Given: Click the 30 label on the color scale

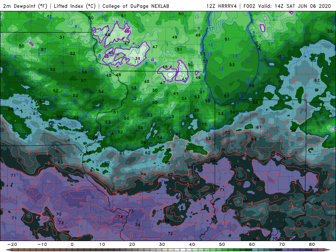Looking at the screenshot, I should 162,244.
